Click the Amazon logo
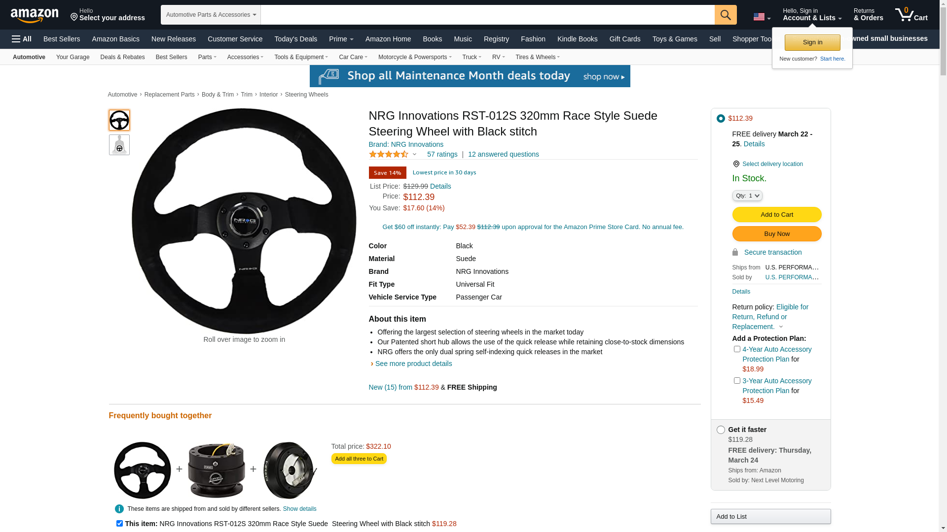Image resolution: width=947 pixels, height=532 pixels. pos(34,15)
